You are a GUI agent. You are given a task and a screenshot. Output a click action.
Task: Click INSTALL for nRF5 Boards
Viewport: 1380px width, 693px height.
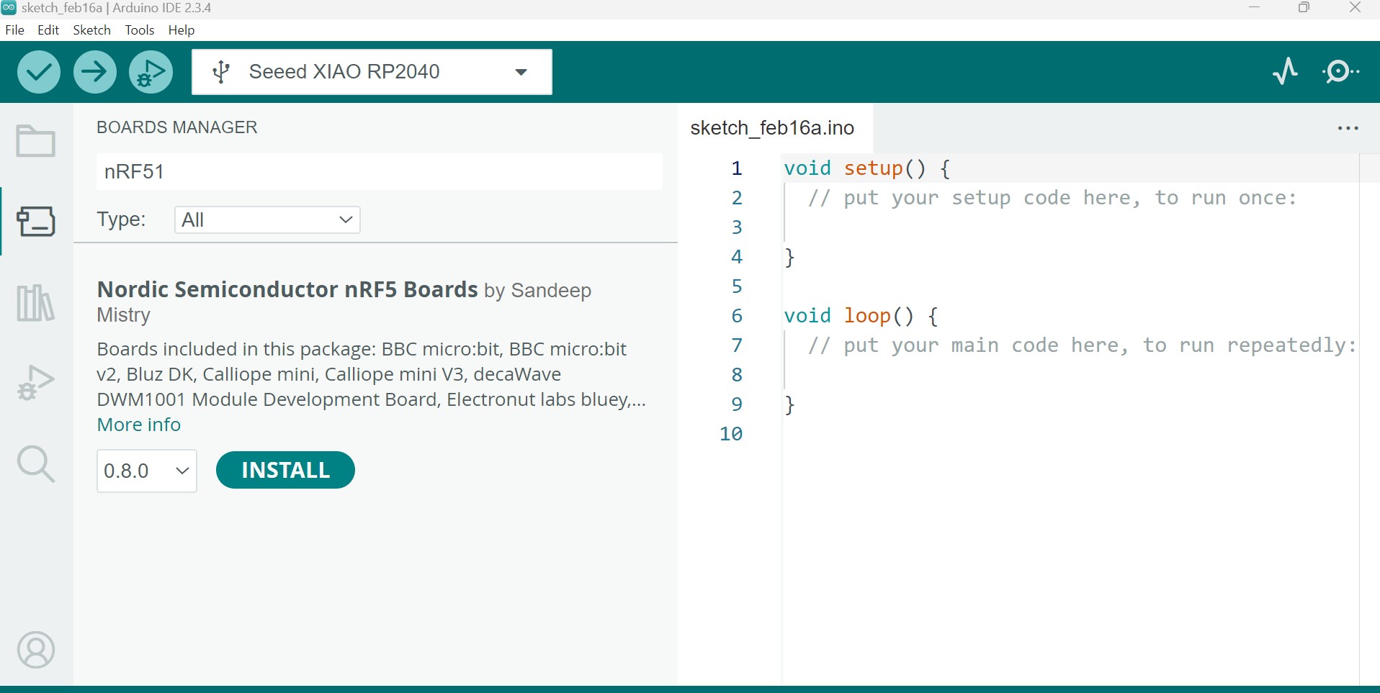(285, 470)
